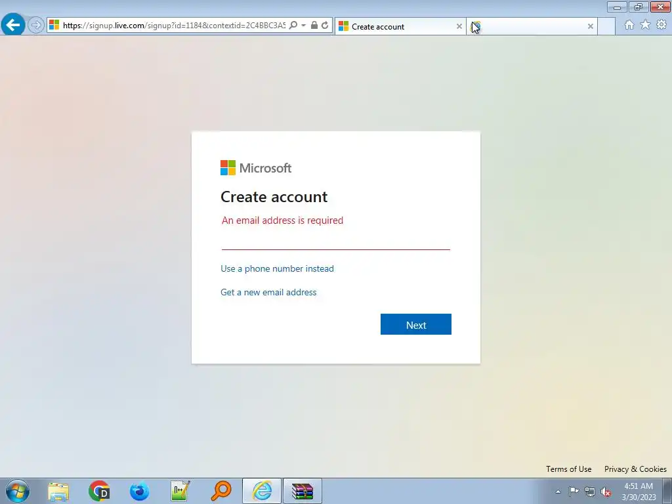
Task: Open Windows Explorer from the taskbar
Action: pyautogui.click(x=58, y=491)
